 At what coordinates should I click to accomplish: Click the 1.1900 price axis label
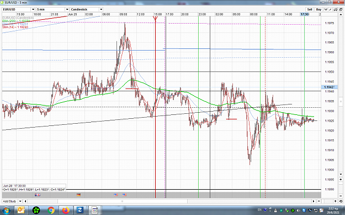coord(330,170)
